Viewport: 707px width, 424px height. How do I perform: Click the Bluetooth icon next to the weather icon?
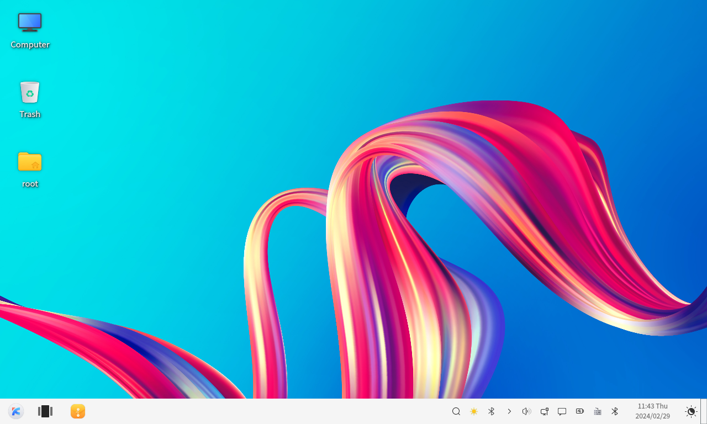point(491,411)
